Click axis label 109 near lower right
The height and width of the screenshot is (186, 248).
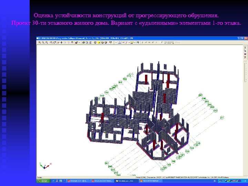pos(192,148)
